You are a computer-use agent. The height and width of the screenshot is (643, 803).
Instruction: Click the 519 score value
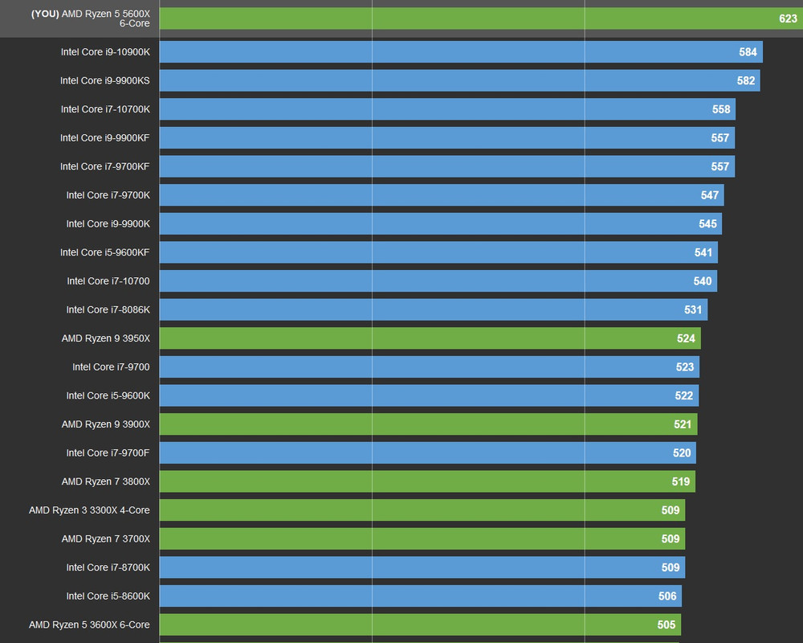click(681, 482)
